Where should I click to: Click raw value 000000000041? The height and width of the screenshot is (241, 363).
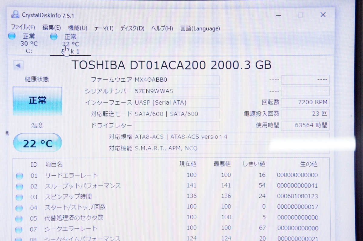(x=297, y=186)
